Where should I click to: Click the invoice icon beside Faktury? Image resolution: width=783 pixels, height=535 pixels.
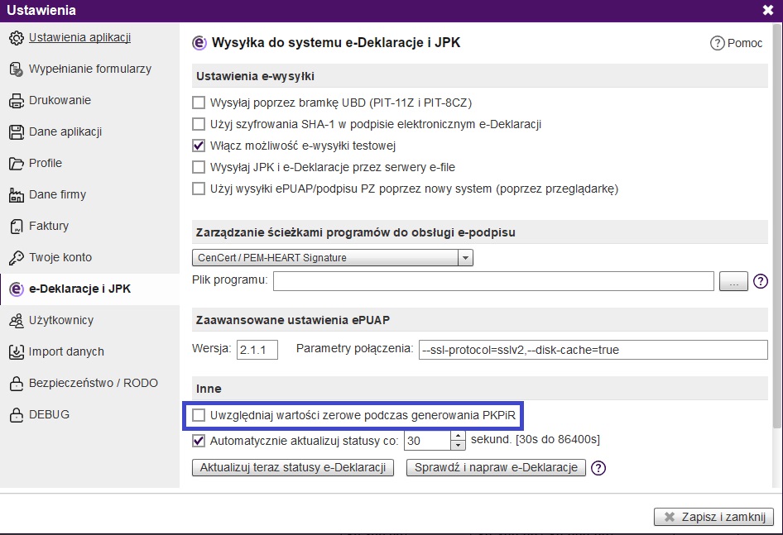tap(16, 227)
